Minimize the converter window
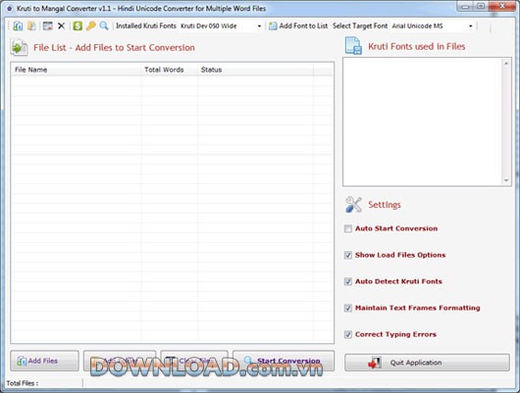 pos(465,6)
